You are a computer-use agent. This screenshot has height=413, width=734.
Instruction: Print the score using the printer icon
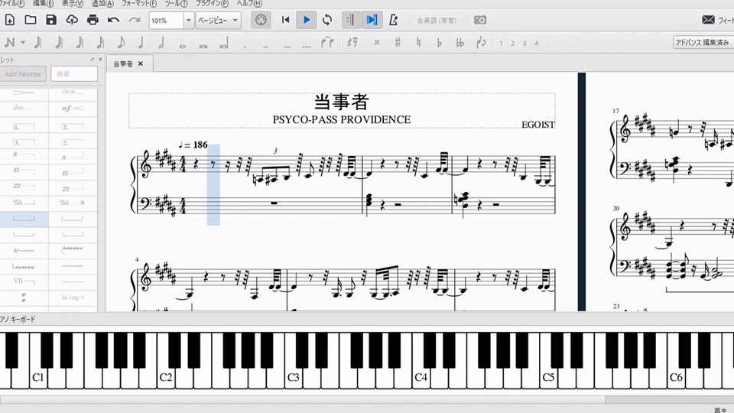93,20
